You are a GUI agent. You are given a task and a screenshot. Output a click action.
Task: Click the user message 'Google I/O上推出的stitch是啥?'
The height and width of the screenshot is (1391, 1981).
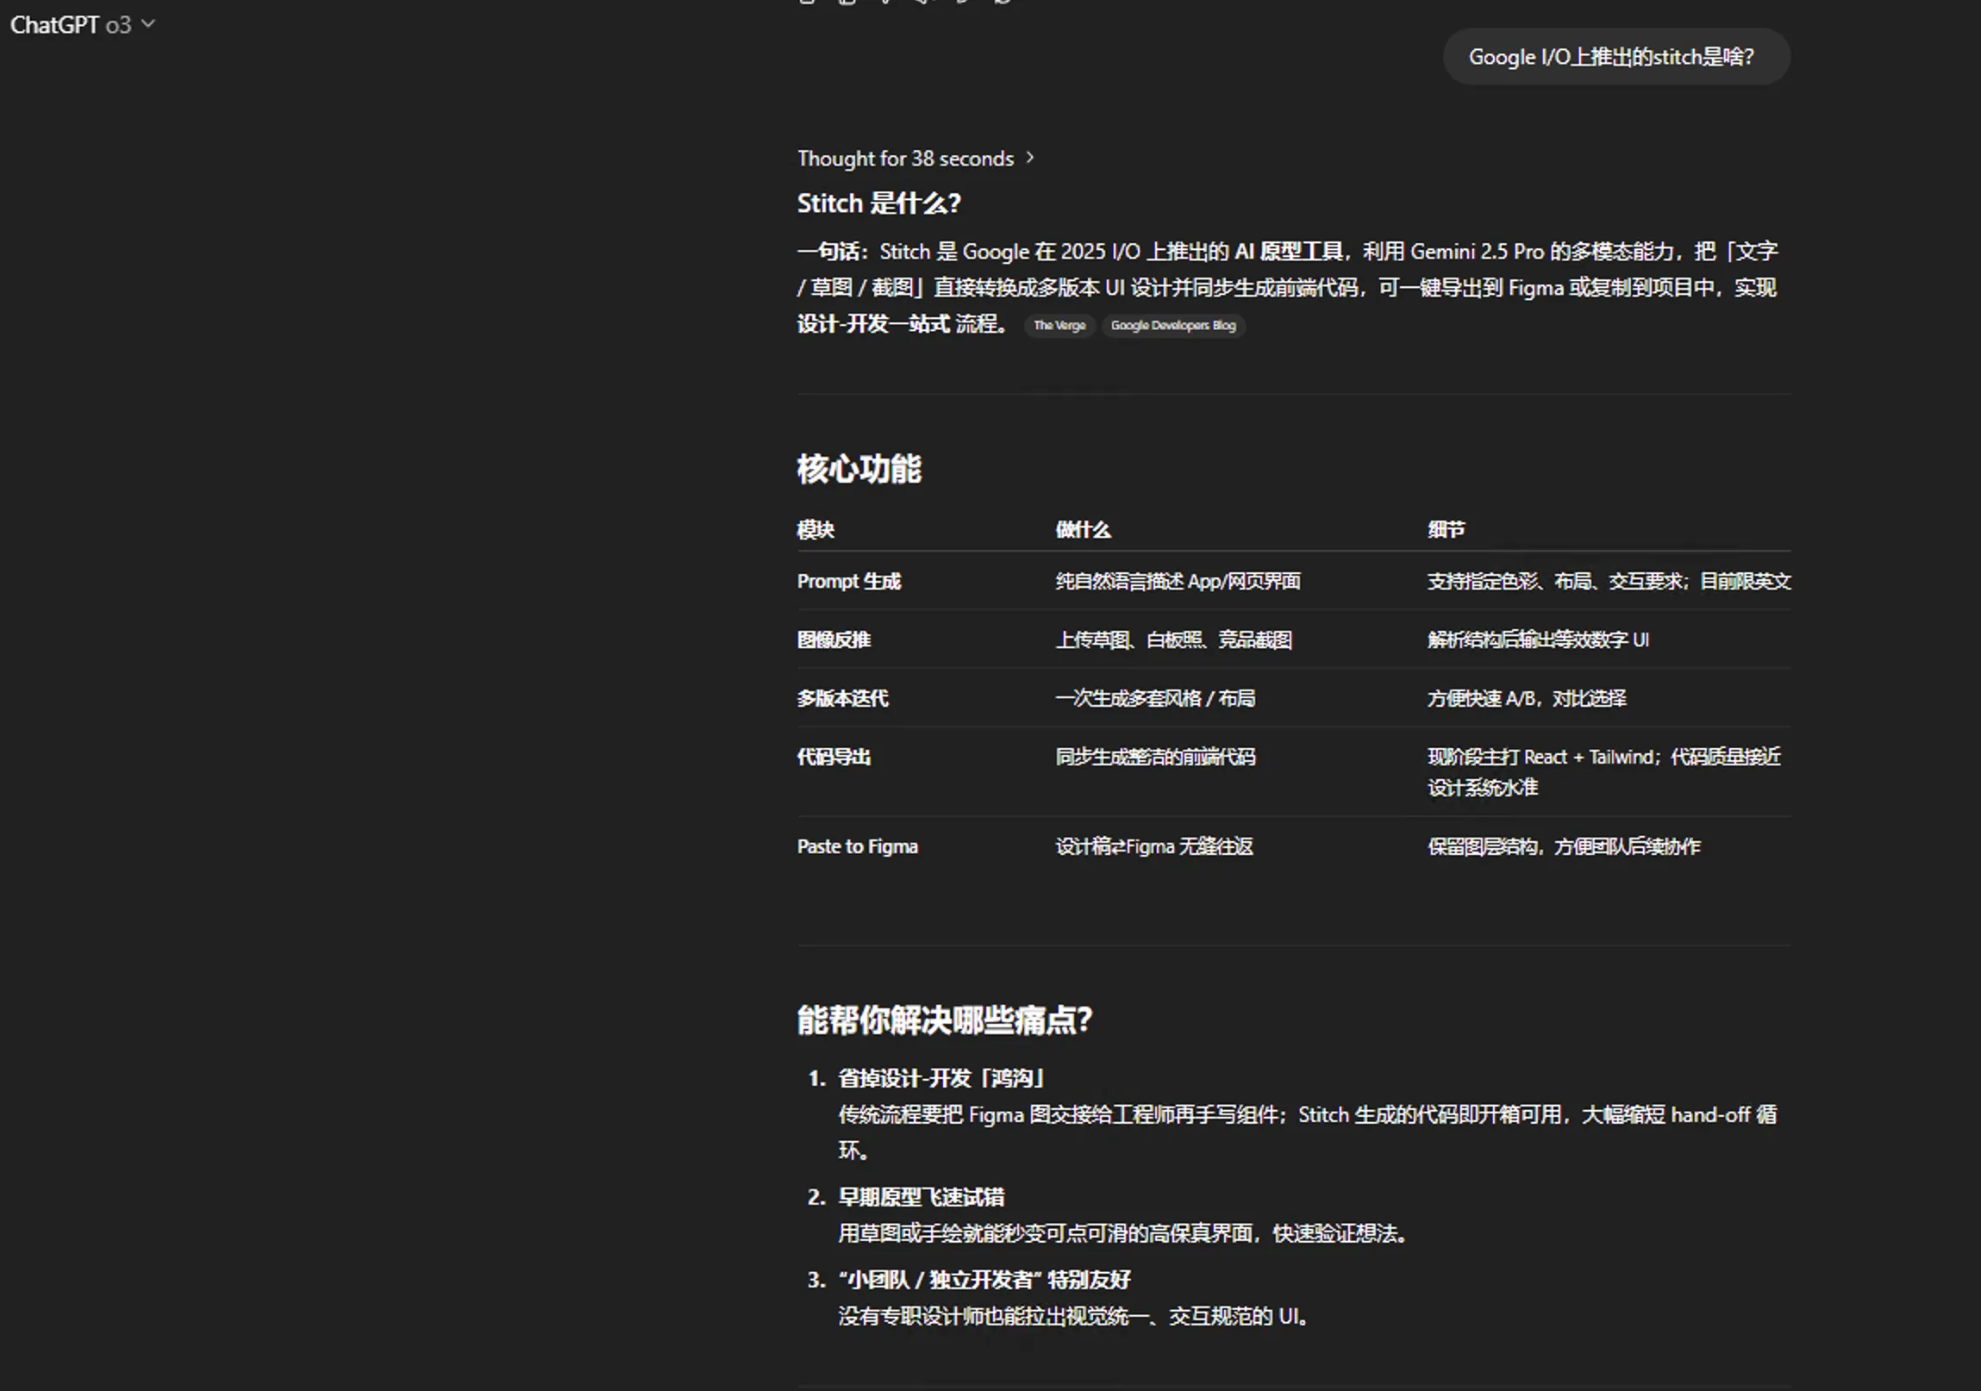tap(1616, 57)
